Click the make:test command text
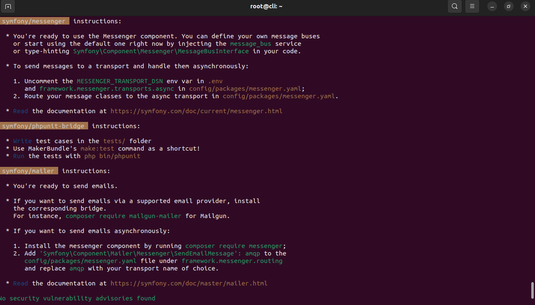 (97, 149)
